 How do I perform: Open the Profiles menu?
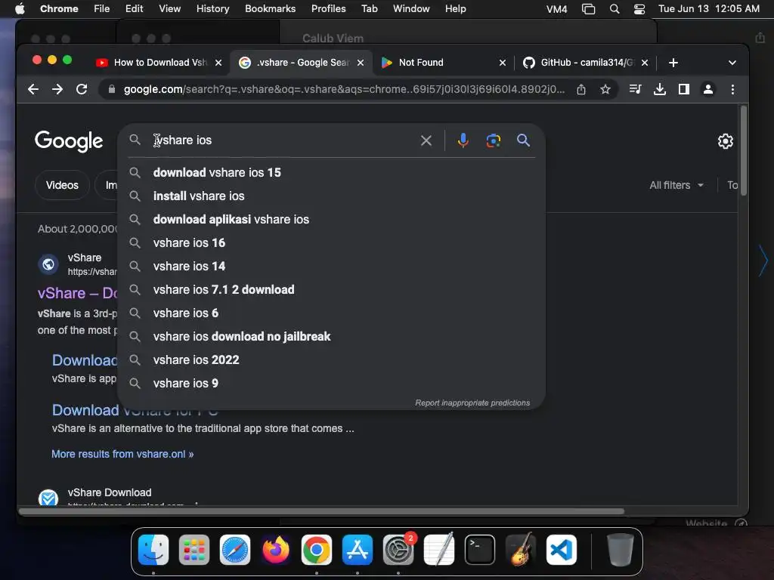(x=328, y=9)
